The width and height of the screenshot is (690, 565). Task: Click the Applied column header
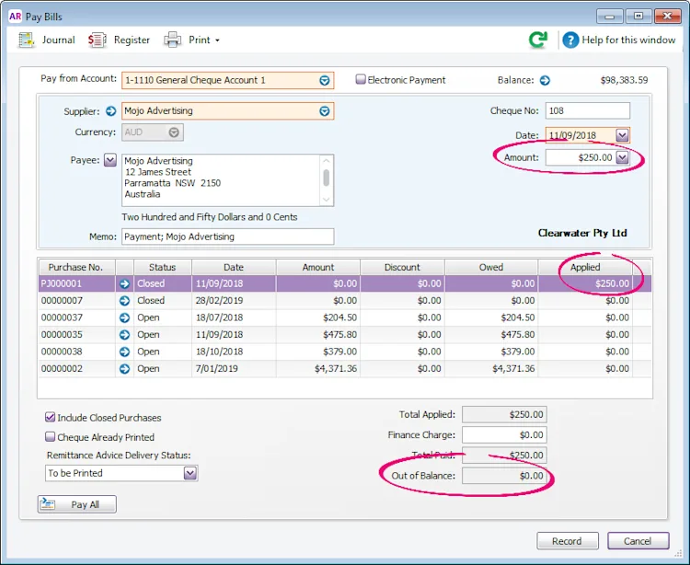pos(585,267)
